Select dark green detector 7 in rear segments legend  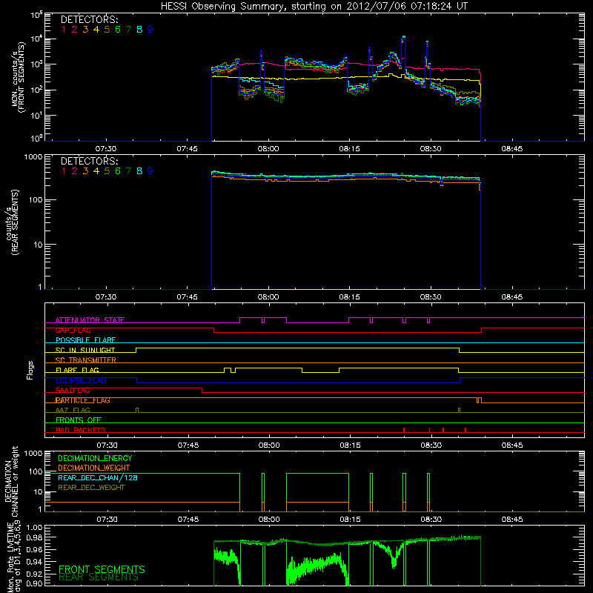point(128,171)
